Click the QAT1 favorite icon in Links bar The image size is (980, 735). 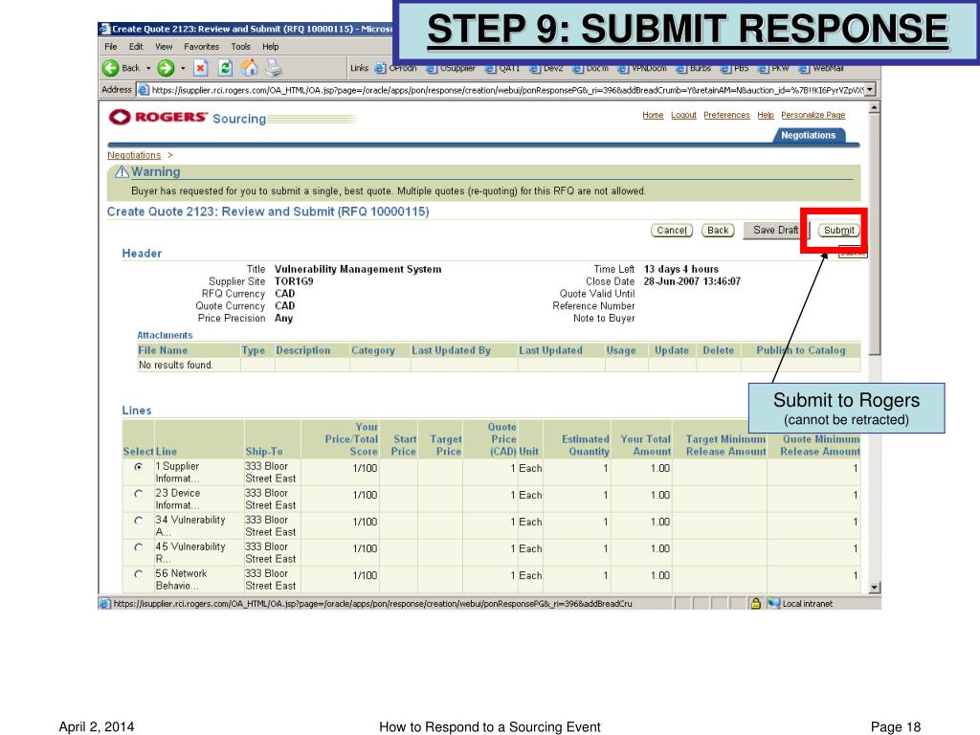(x=491, y=69)
